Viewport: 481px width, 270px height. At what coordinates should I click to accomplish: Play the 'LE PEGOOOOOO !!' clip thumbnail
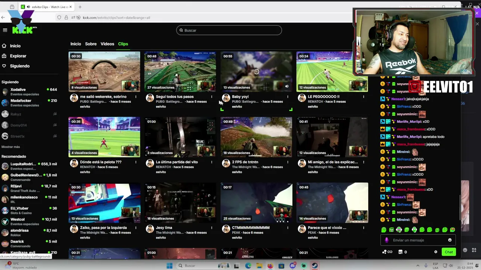pyautogui.click(x=332, y=72)
